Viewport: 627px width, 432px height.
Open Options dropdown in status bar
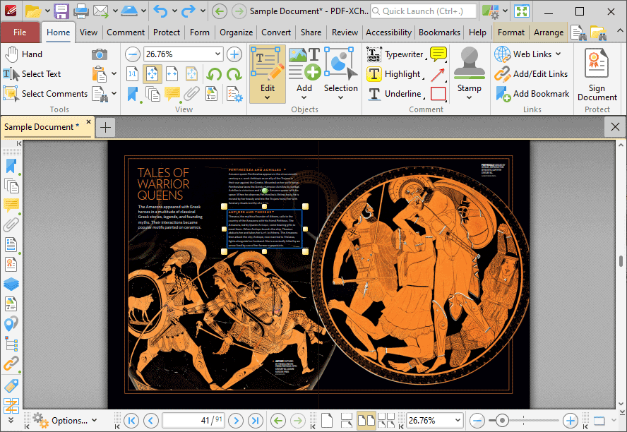65,421
